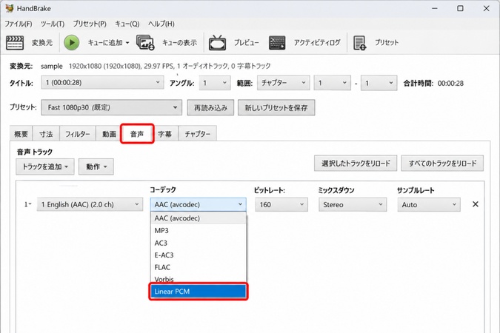Screen dimensions: 500x333
Task: Remove audio track 1 with X icon
Action: (475, 204)
